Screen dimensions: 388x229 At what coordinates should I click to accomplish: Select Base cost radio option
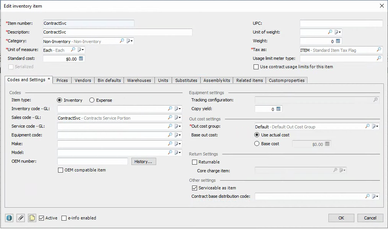(257, 144)
